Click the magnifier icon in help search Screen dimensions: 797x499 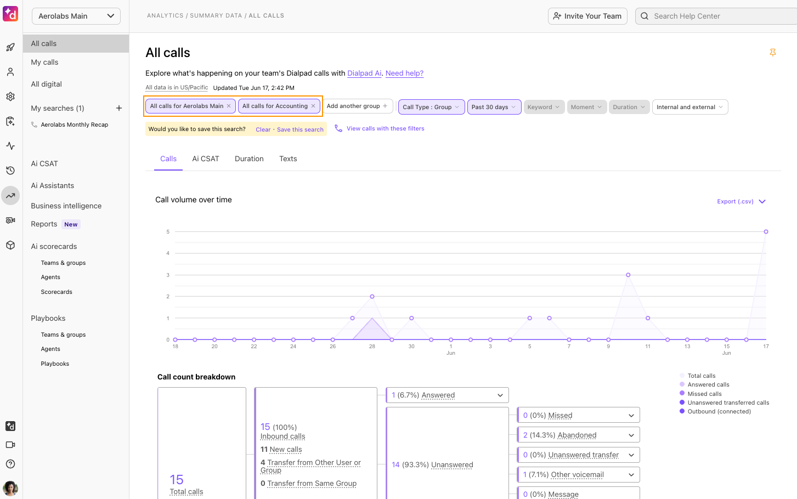645,16
